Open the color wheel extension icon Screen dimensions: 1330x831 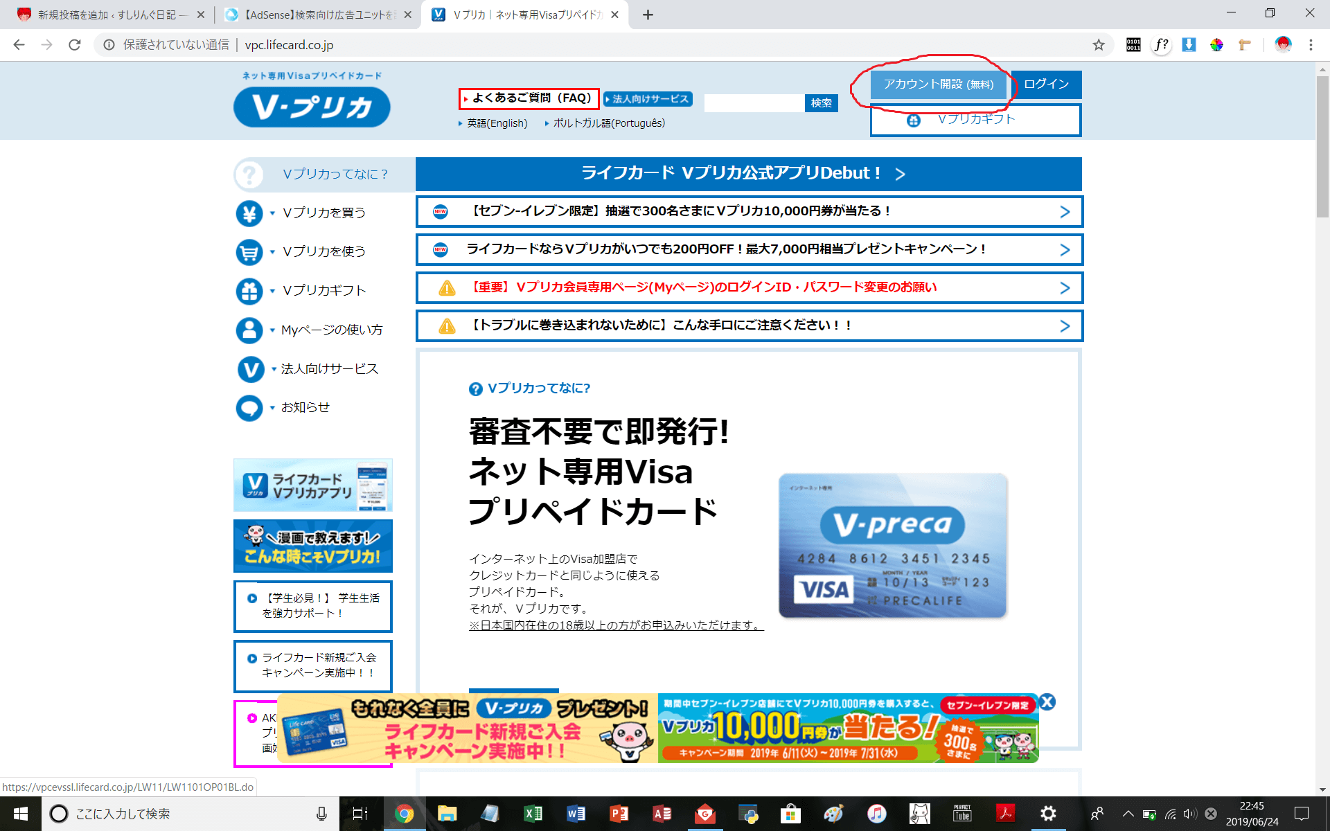click(x=1216, y=45)
